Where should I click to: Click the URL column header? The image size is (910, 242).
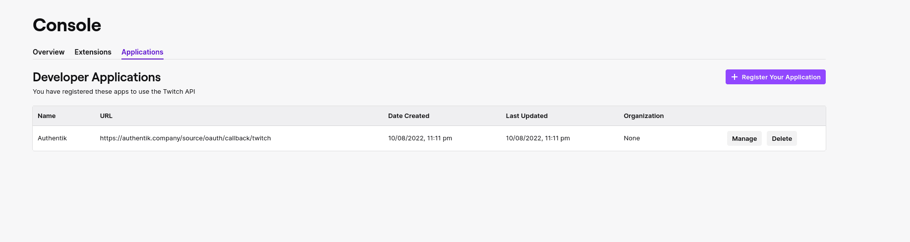(106, 116)
